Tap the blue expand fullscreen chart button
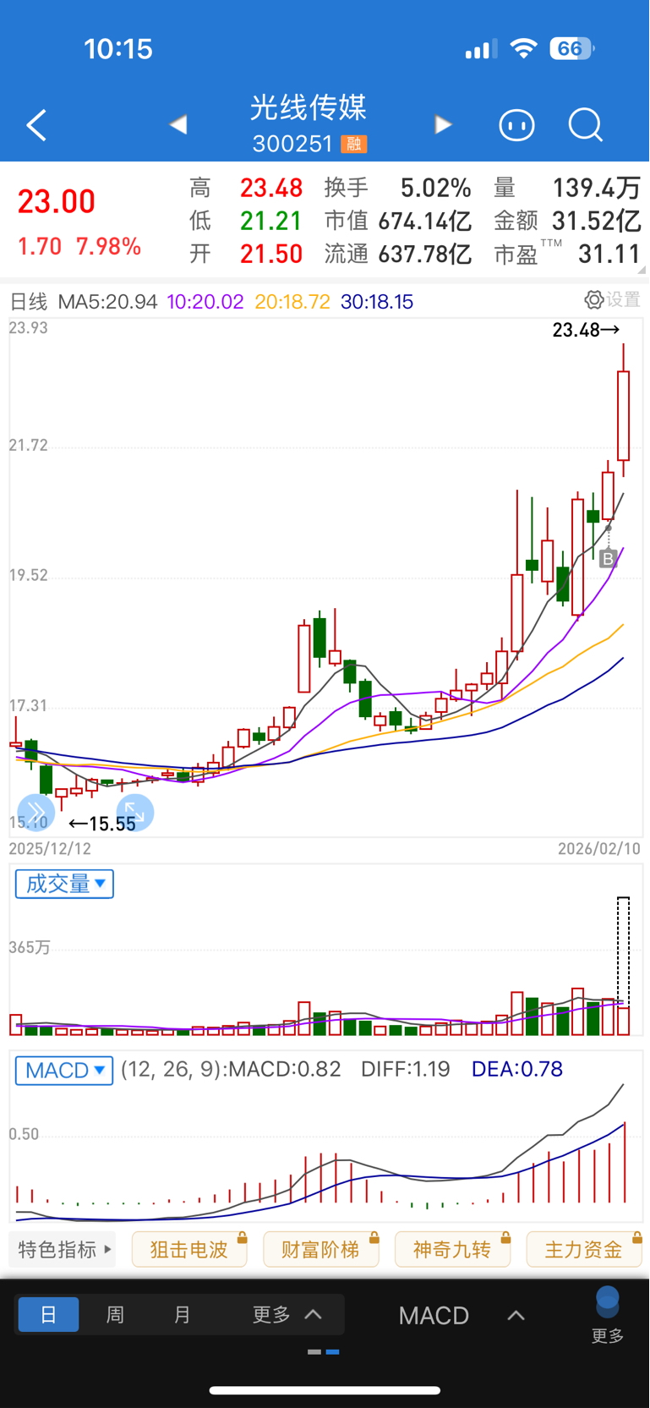The width and height of the screenshot is (650, 1408). (135, 813)
